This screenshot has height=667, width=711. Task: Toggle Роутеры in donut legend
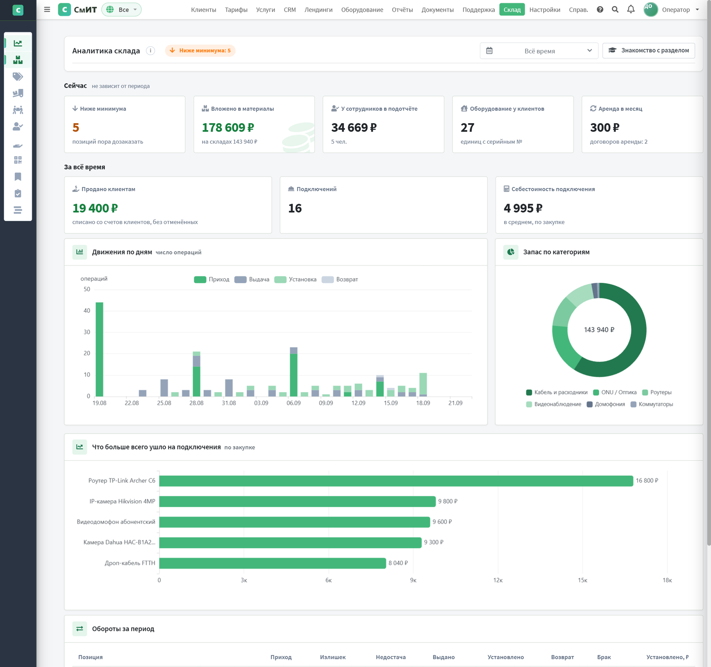coord(657,392)
